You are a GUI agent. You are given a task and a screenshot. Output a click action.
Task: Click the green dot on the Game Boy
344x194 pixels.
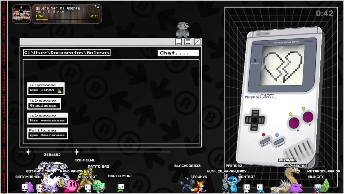[303, 109]
